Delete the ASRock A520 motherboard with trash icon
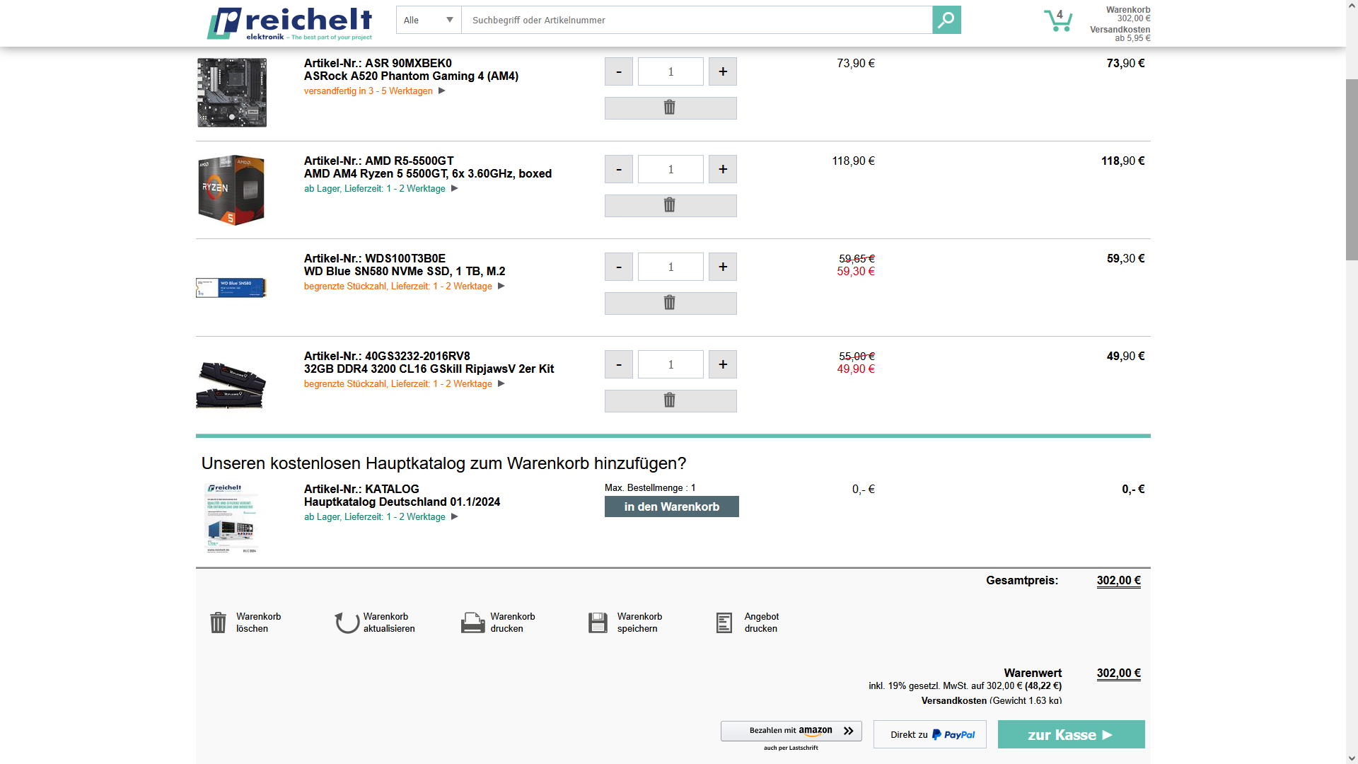1358x764 pixels. coord(670,108)
